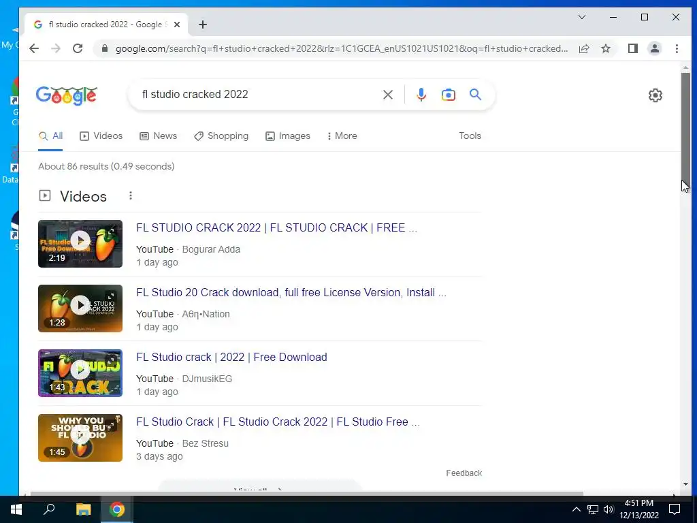This screenshot has width=697, height=523.
Task: Open a new browser tab
Action: coord(203,25)
